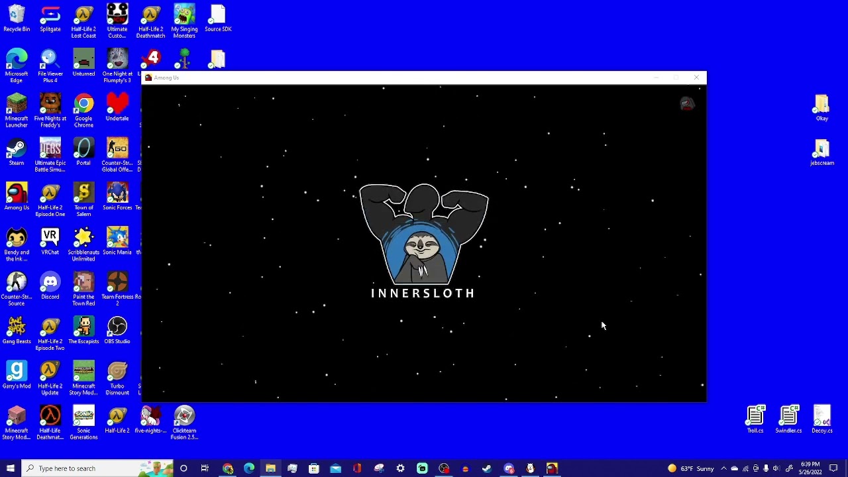
Task: Select the Source SDK desktop icon
Action: pyautogui.click(x=218, y=19)
